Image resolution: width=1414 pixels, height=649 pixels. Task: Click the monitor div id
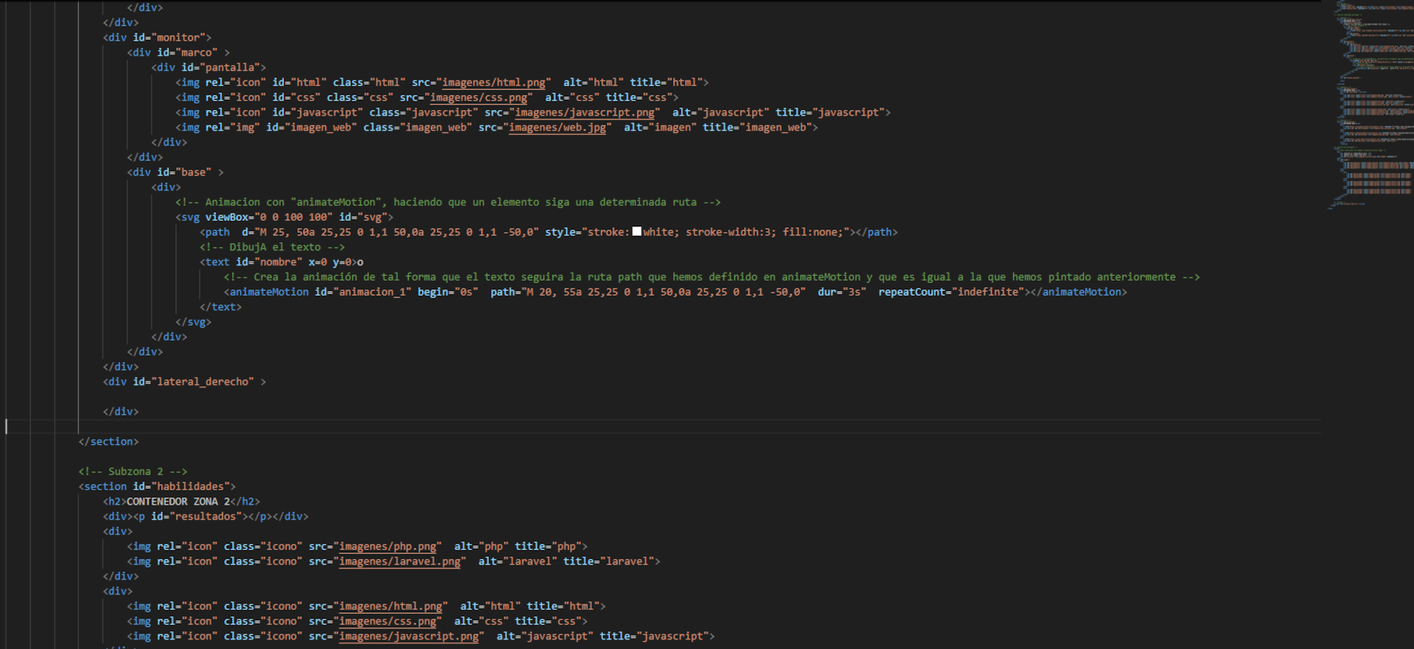click(177, 38)
